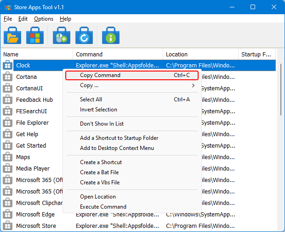Select Create a Bat File option
The width and height of the screenshot is (285, 232).
[x=99, y=172]
